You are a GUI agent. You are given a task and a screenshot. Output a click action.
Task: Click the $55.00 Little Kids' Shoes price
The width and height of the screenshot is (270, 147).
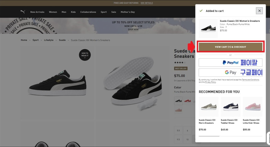tap(247, 130)
